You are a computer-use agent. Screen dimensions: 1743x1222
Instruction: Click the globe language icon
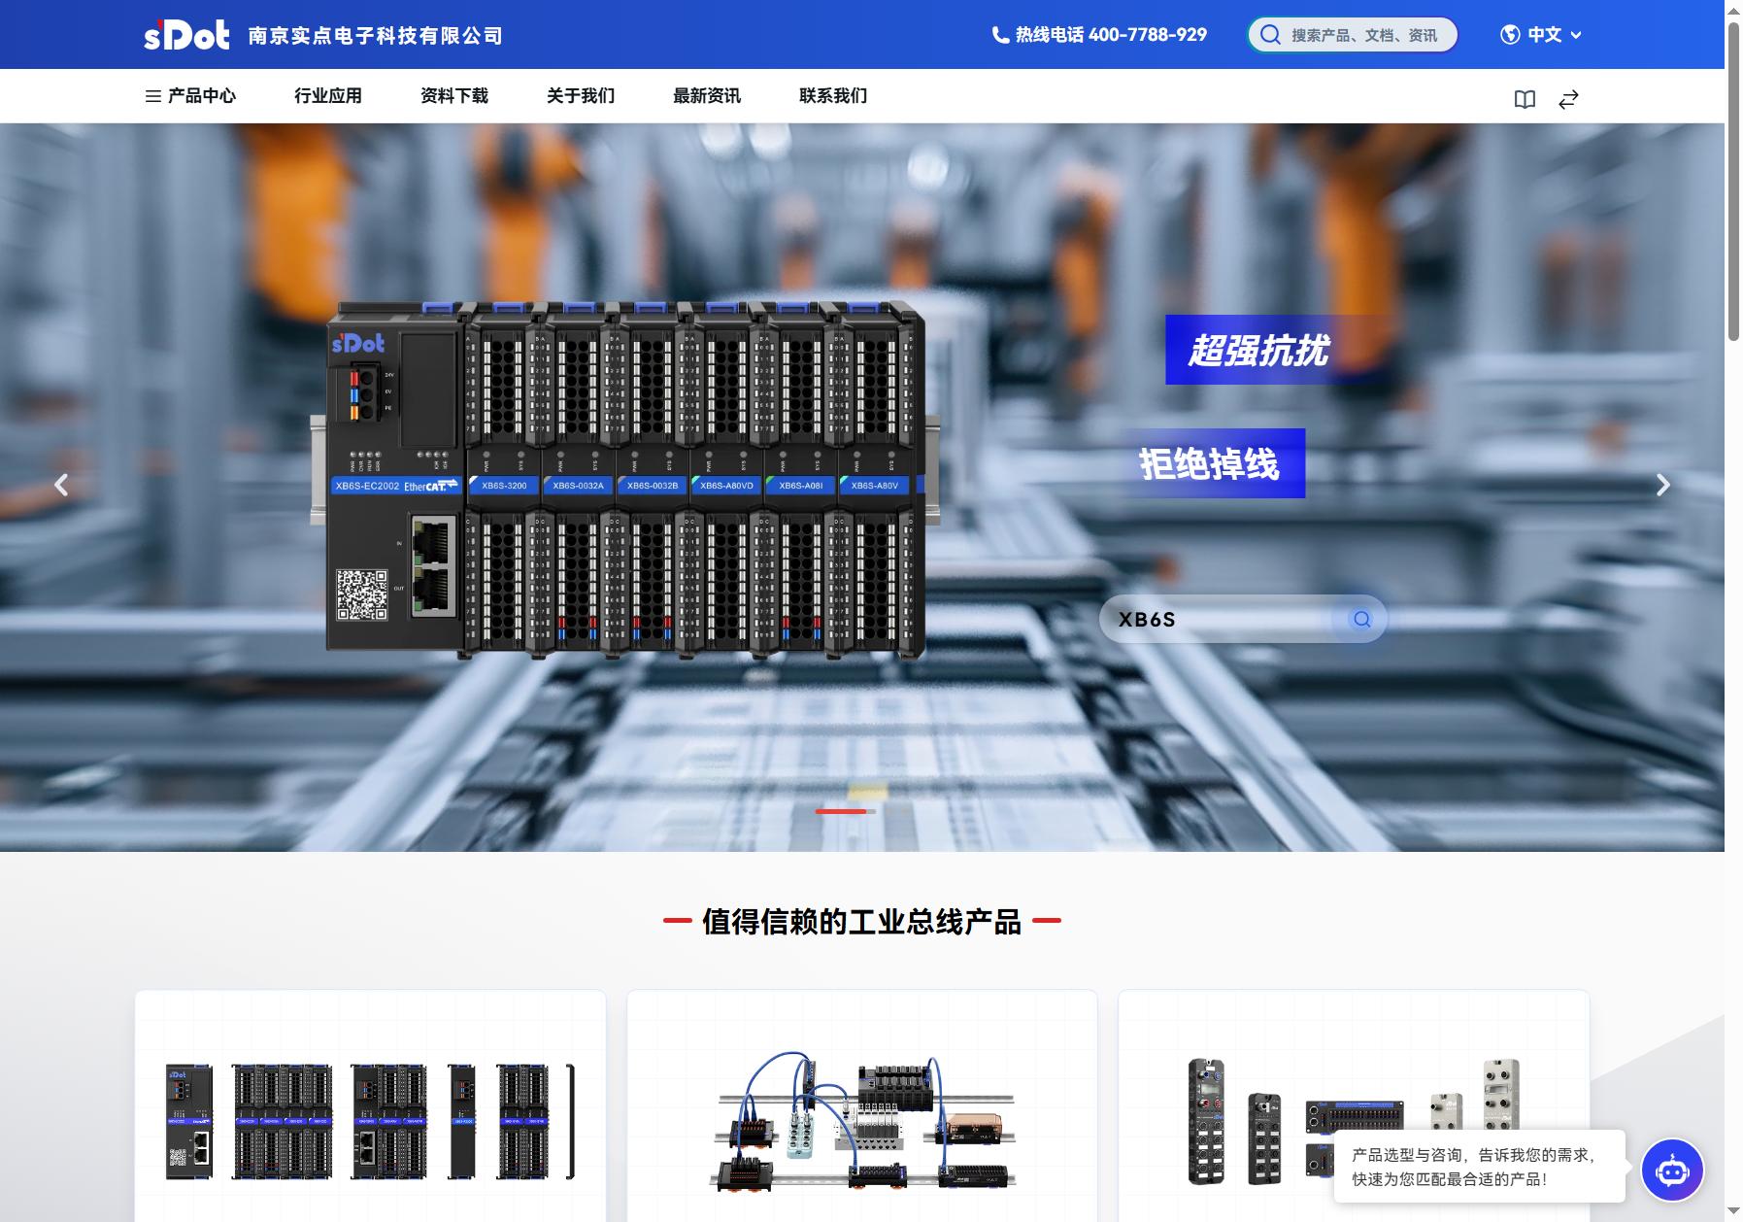point(1510,35)
